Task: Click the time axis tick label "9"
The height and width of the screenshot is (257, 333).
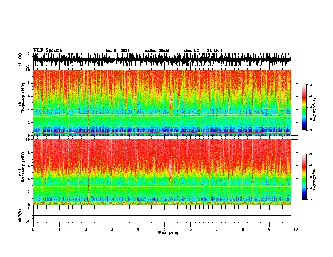Action: 269,229
